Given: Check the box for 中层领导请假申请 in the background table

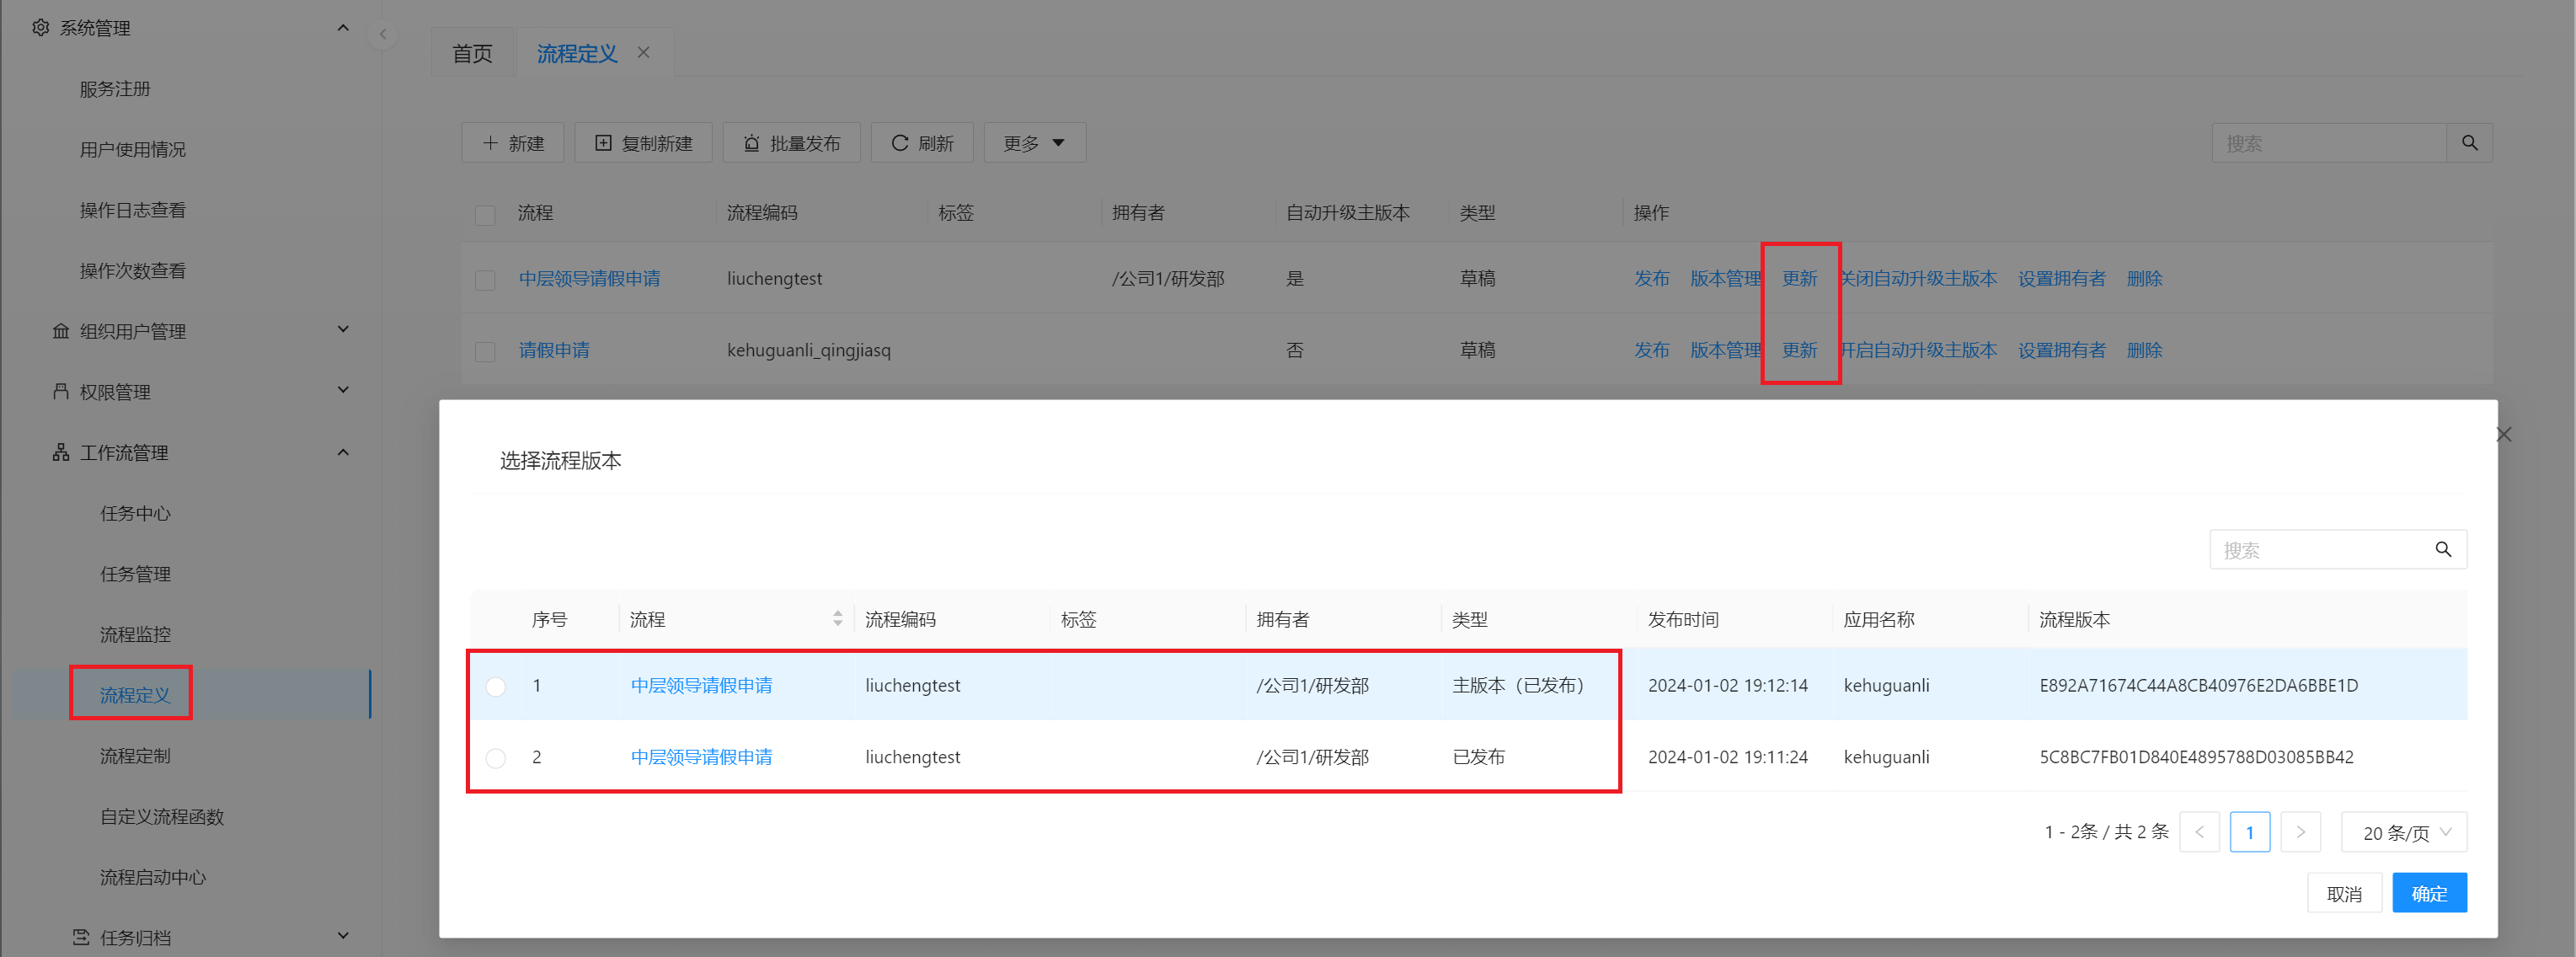Looking at the screenshot, I should pos(485,279).
